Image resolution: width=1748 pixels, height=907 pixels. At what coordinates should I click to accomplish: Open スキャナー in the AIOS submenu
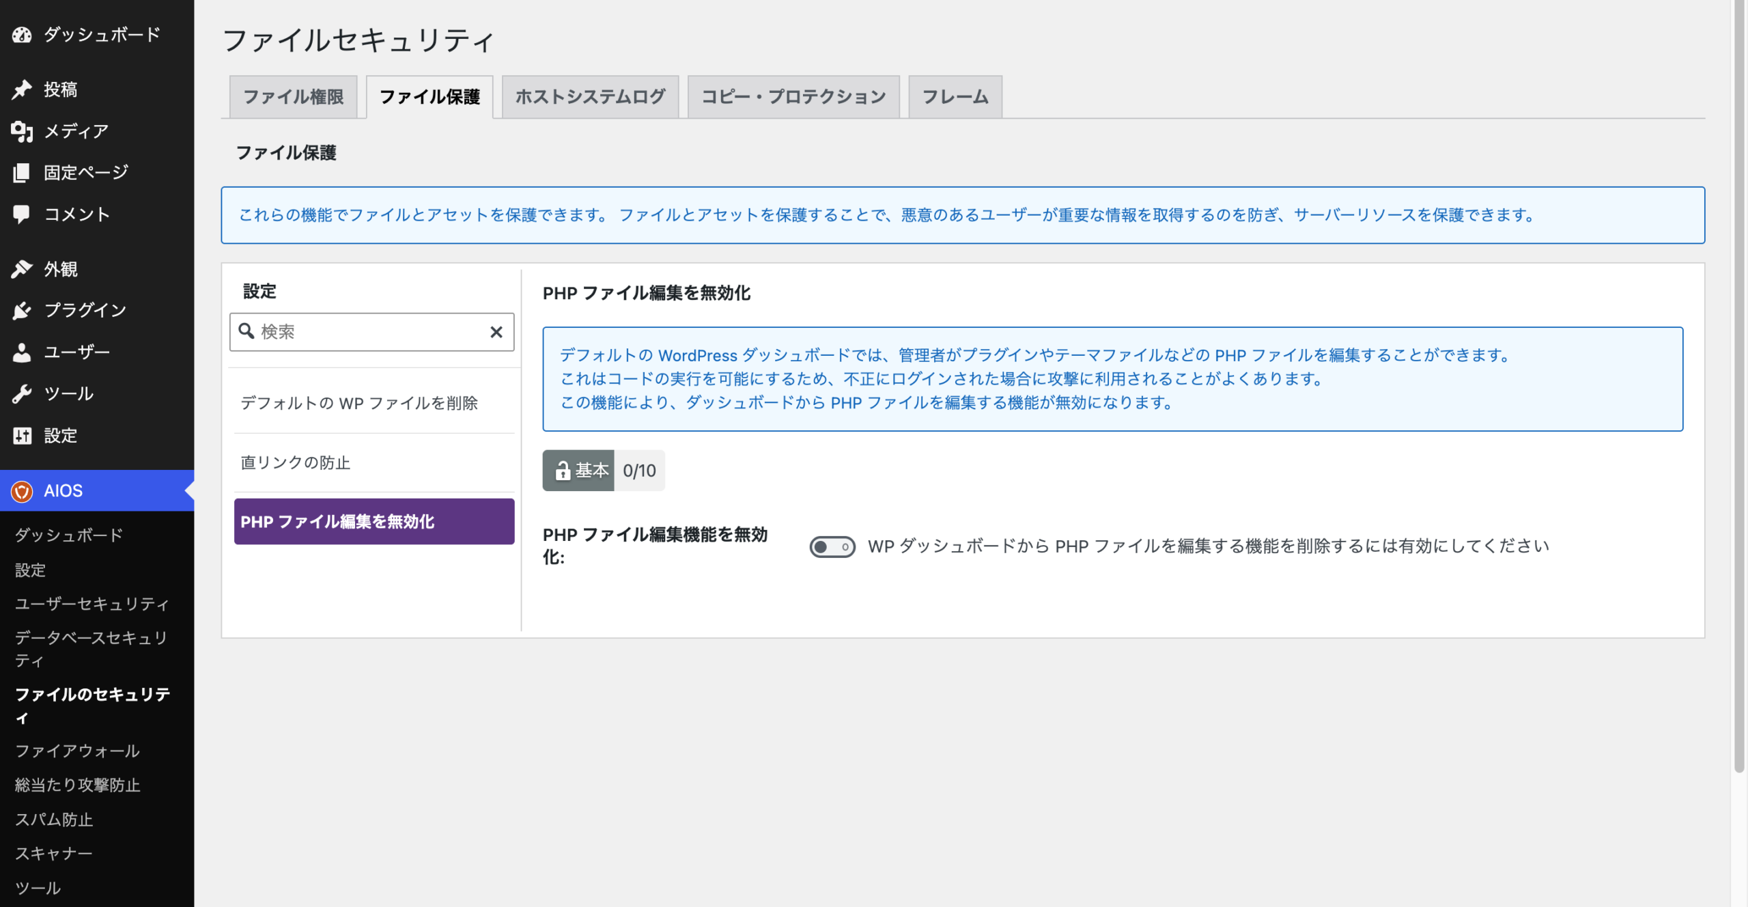tap(53, 854)
